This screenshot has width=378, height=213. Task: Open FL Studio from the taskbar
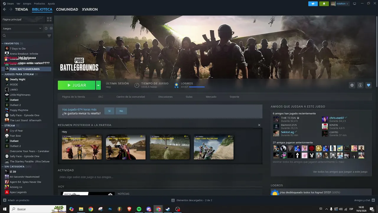(x=120, y=209)
